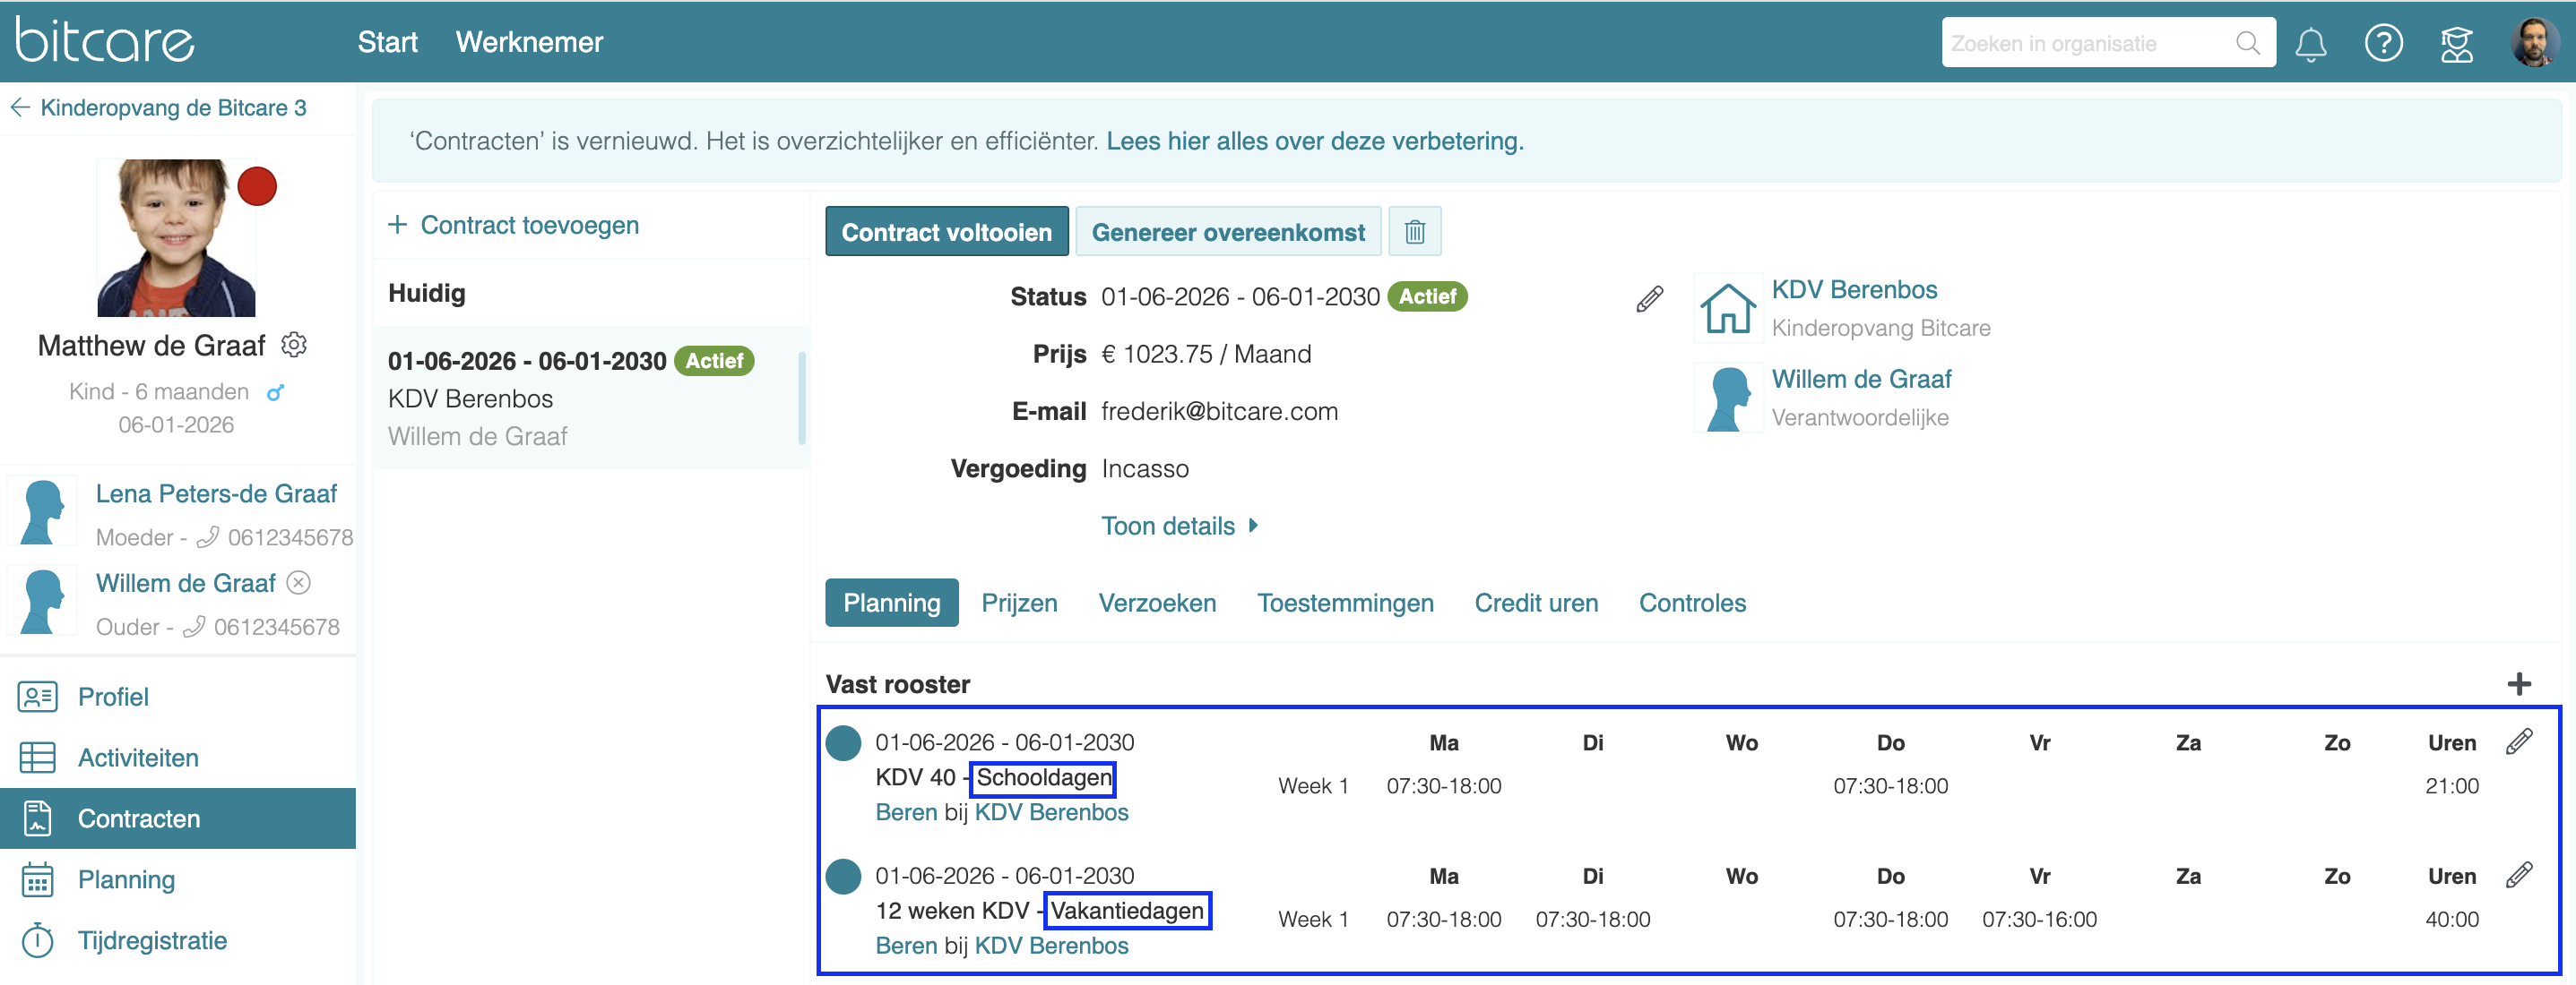Viewport: 2576px width, 985px height.
Task: Switch to the Toestemmingen tab
Action: [1345, 603]
